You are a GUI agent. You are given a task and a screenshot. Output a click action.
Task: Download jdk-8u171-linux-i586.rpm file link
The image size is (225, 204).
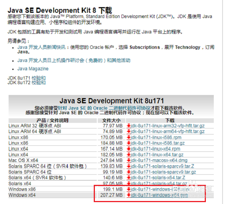(x=156, y=138)
